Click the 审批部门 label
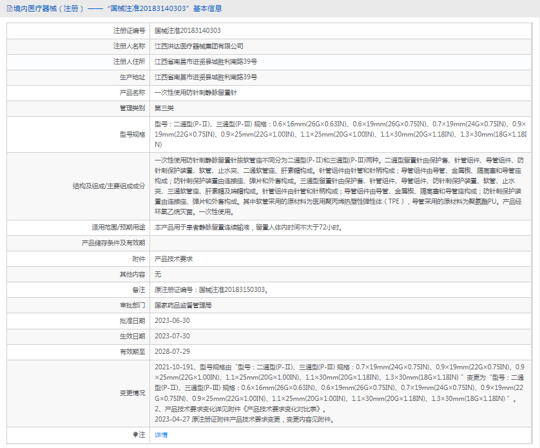Screen dimensions: 540x448 click(133, 306)
